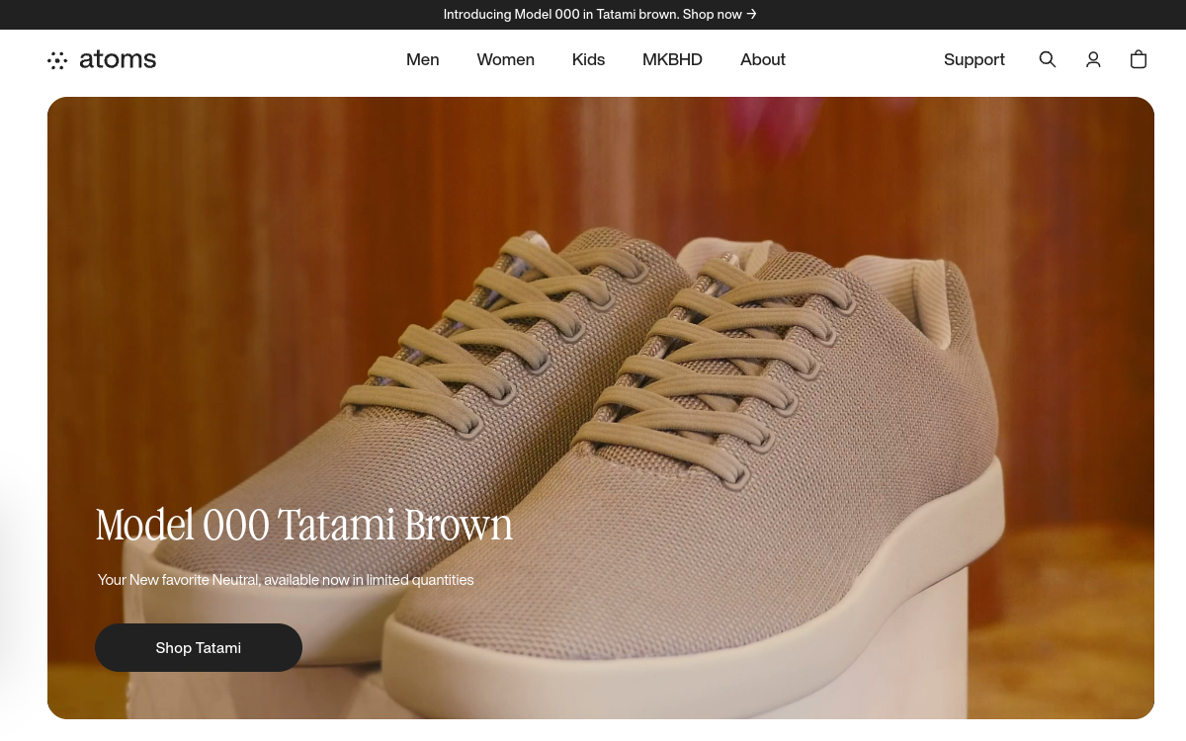Open the Men menu
This screenshot has width=1186, height=741.
(423, 59)
